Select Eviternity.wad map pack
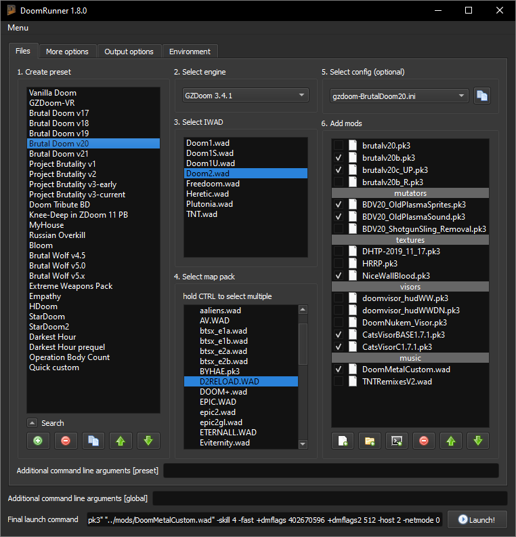The width and height of the screenshot is (516, 537). [241, 443]
